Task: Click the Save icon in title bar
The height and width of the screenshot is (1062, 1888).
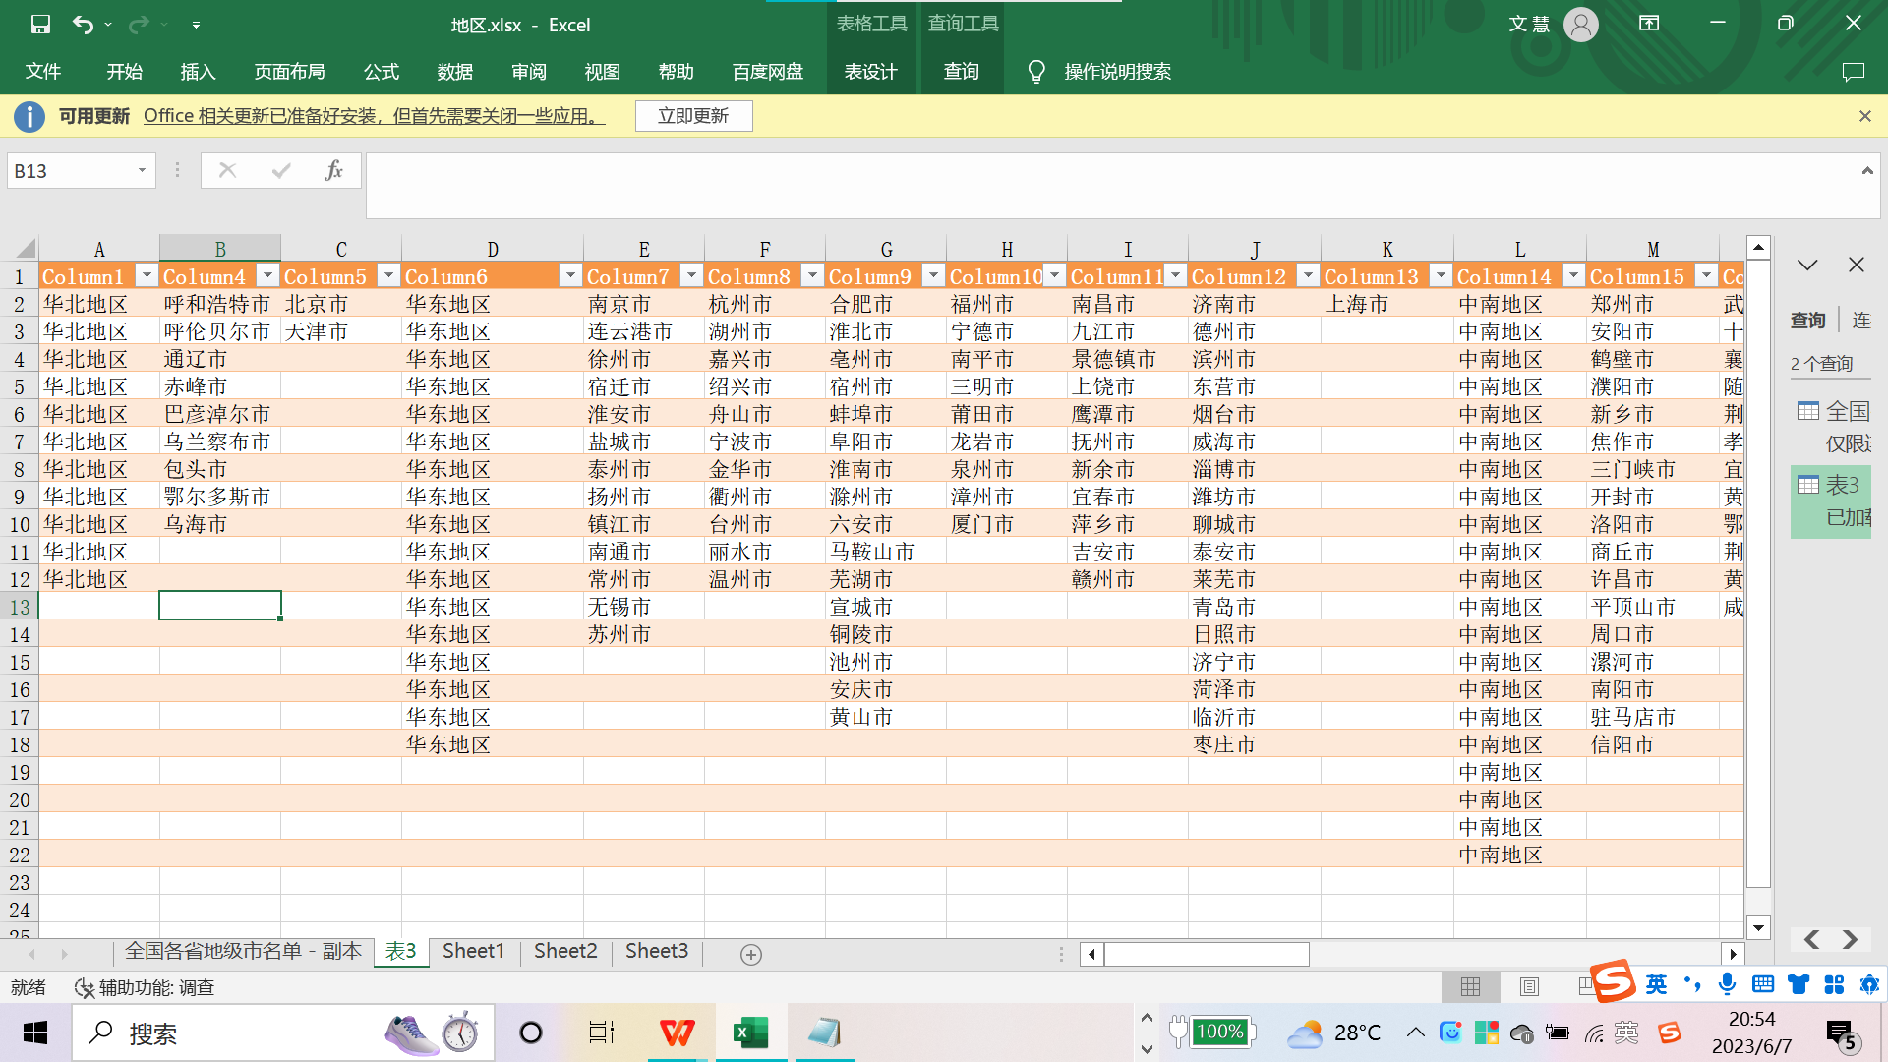Action: [x=40, y=25]
